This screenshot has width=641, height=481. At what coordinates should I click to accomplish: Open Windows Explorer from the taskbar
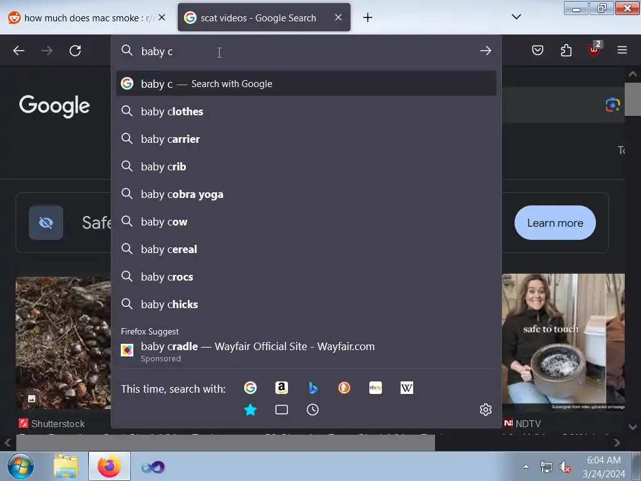click(66, 466)
